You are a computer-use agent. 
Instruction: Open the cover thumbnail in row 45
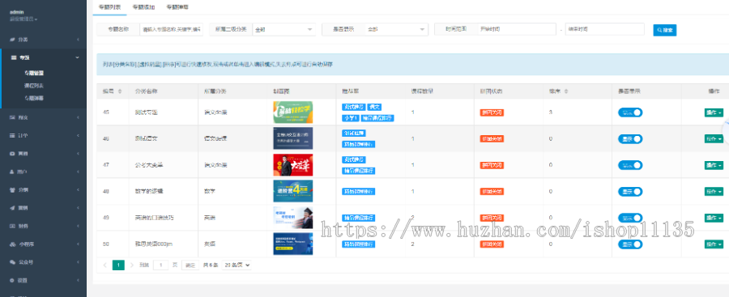tap(293, 112)
